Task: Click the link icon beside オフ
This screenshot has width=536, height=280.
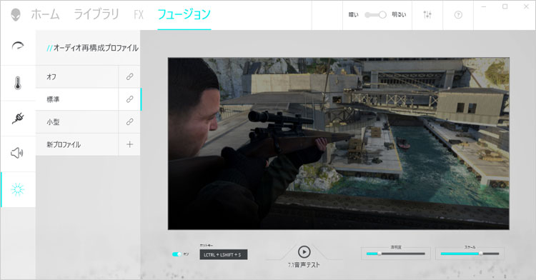Action: (x=129, y=76)
